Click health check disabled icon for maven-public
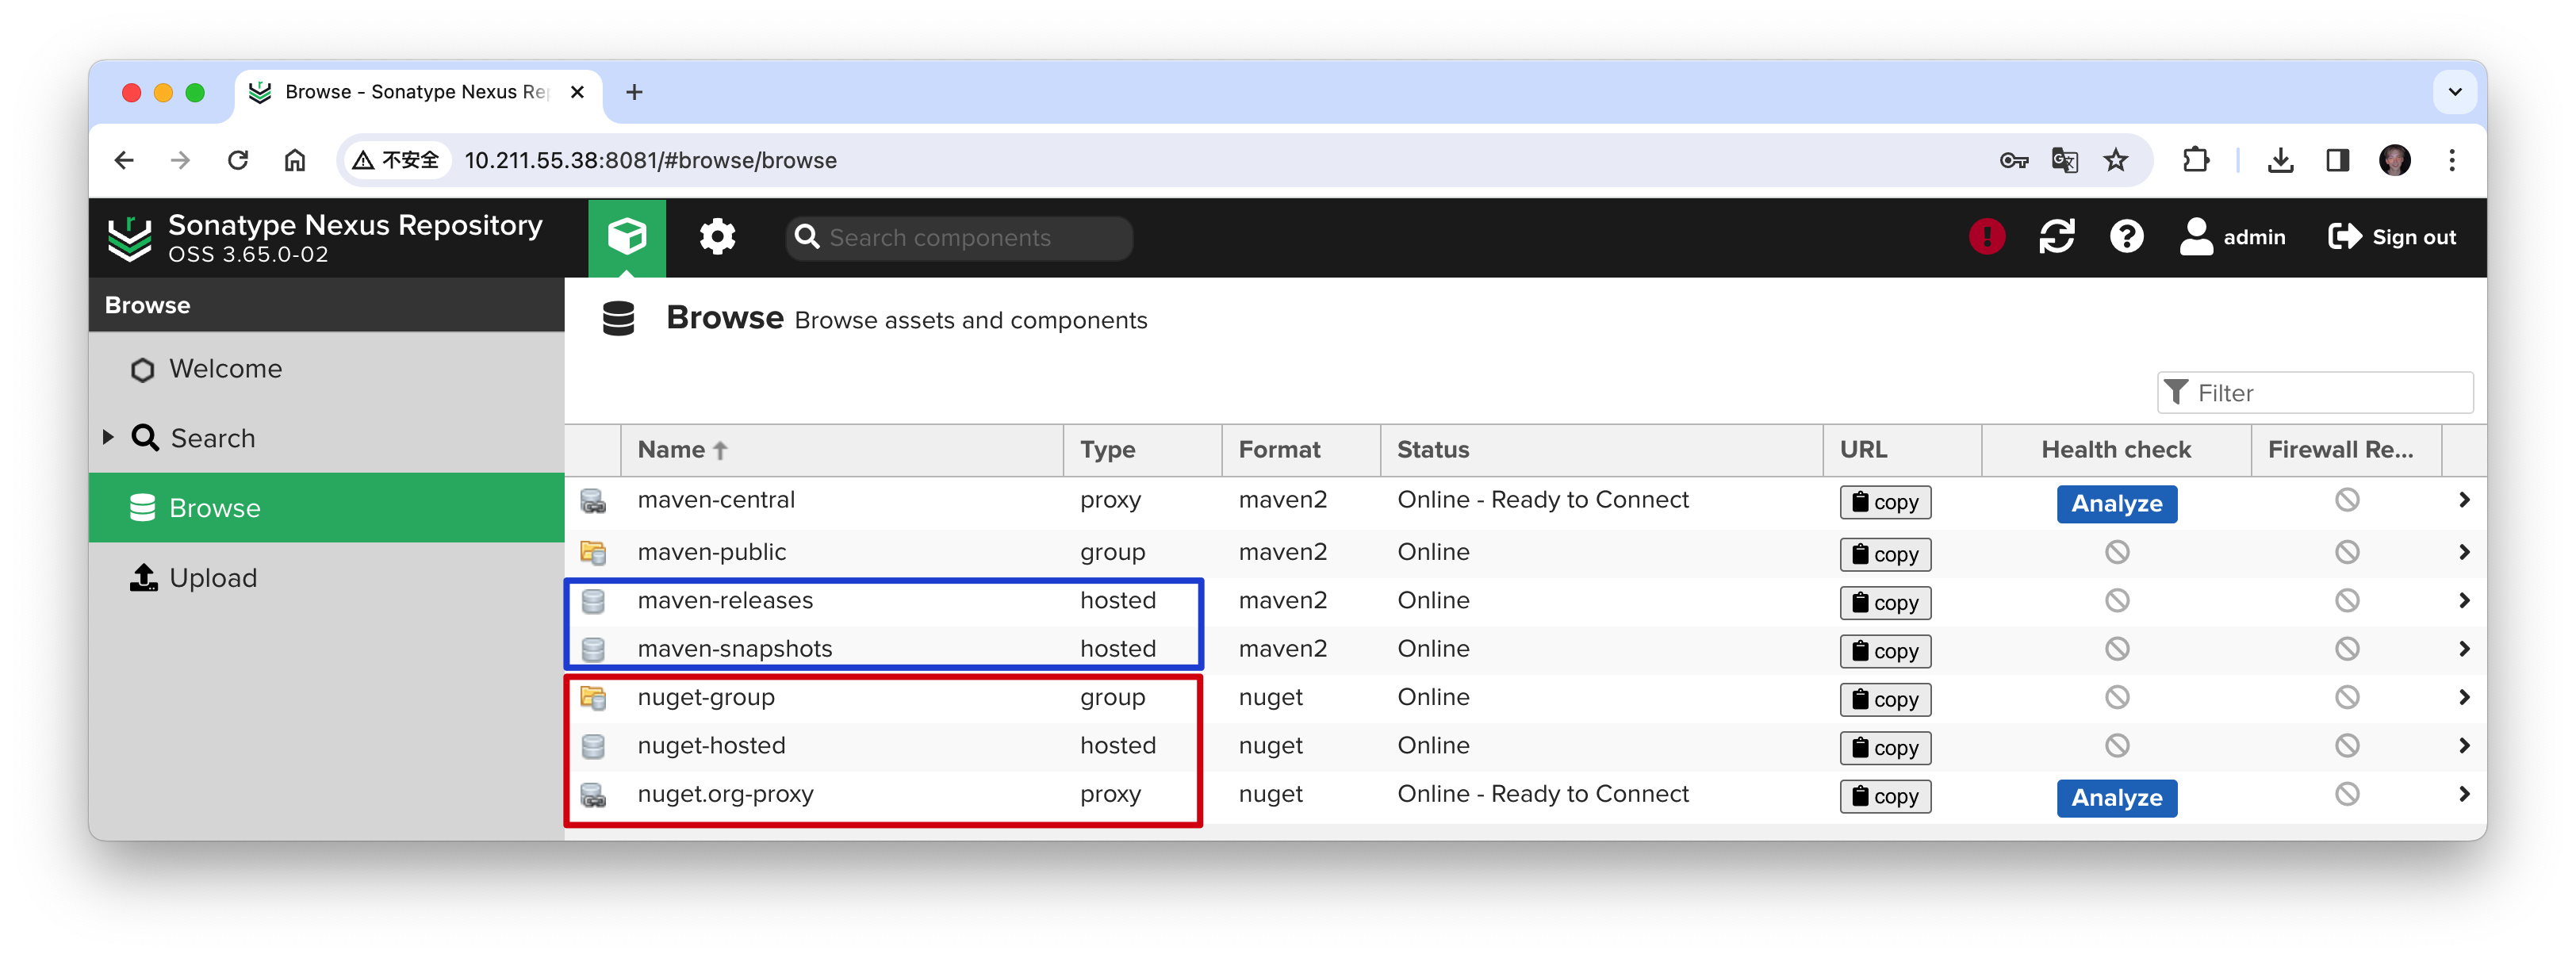This screenshot has height=958, width=2576. tap(2116, 552)
